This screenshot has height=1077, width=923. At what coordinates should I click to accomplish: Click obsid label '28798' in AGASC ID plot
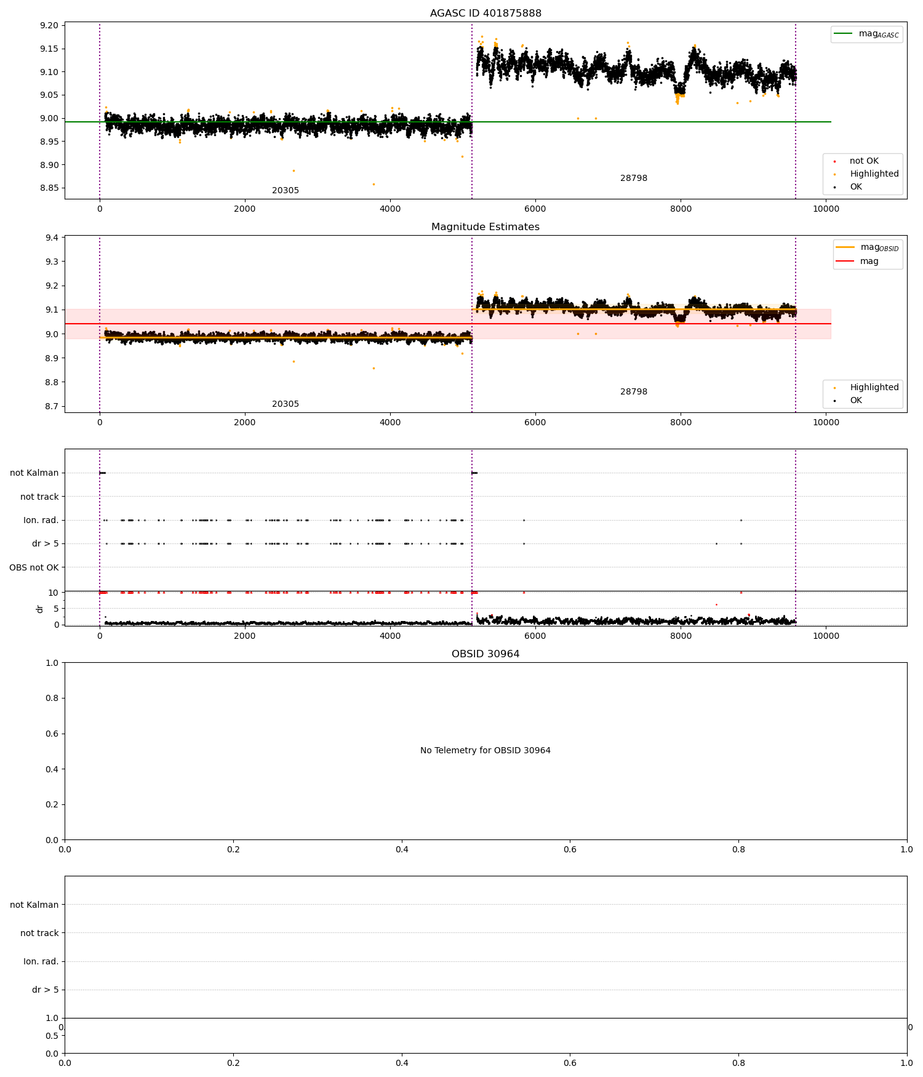[634, 178]
